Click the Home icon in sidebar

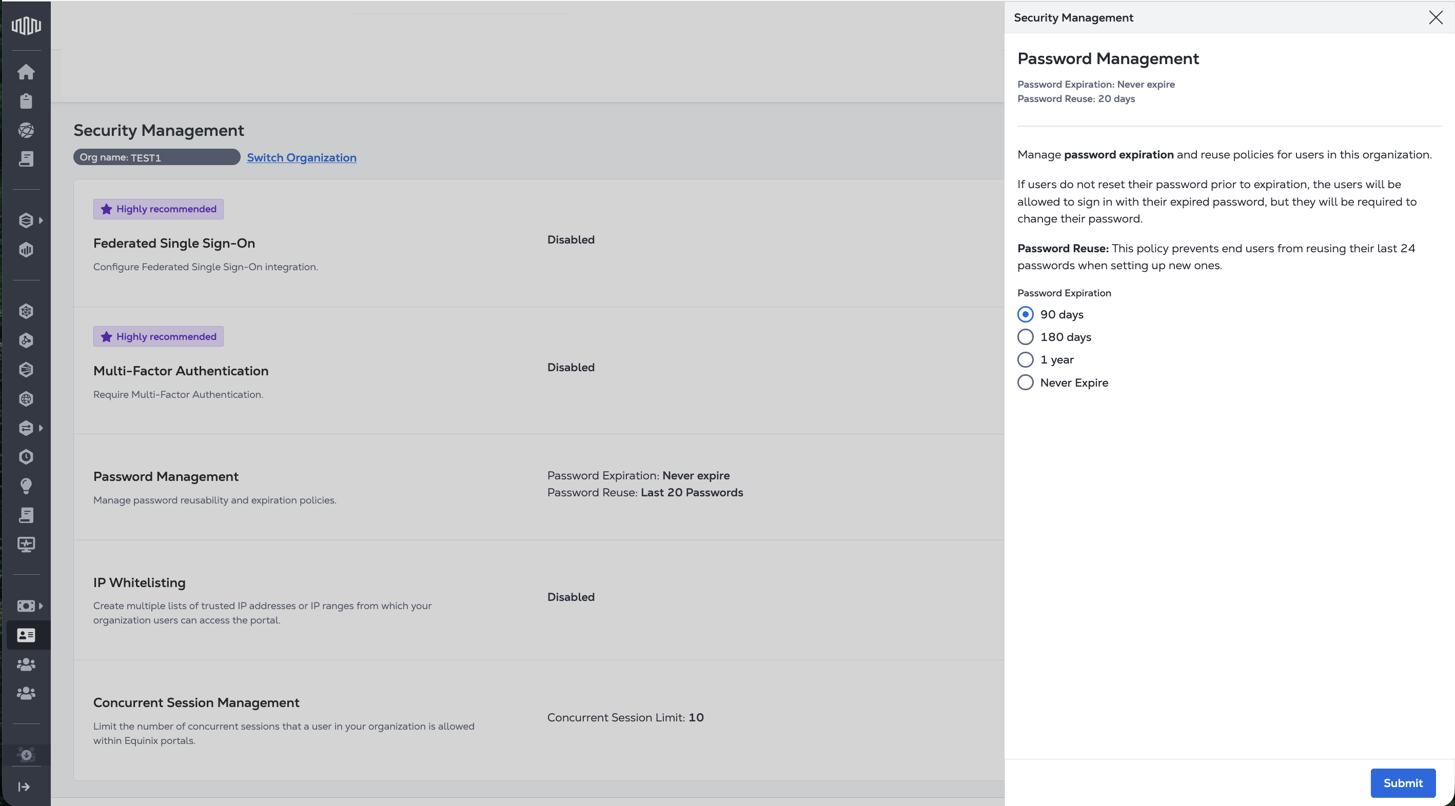pos(26,72)
